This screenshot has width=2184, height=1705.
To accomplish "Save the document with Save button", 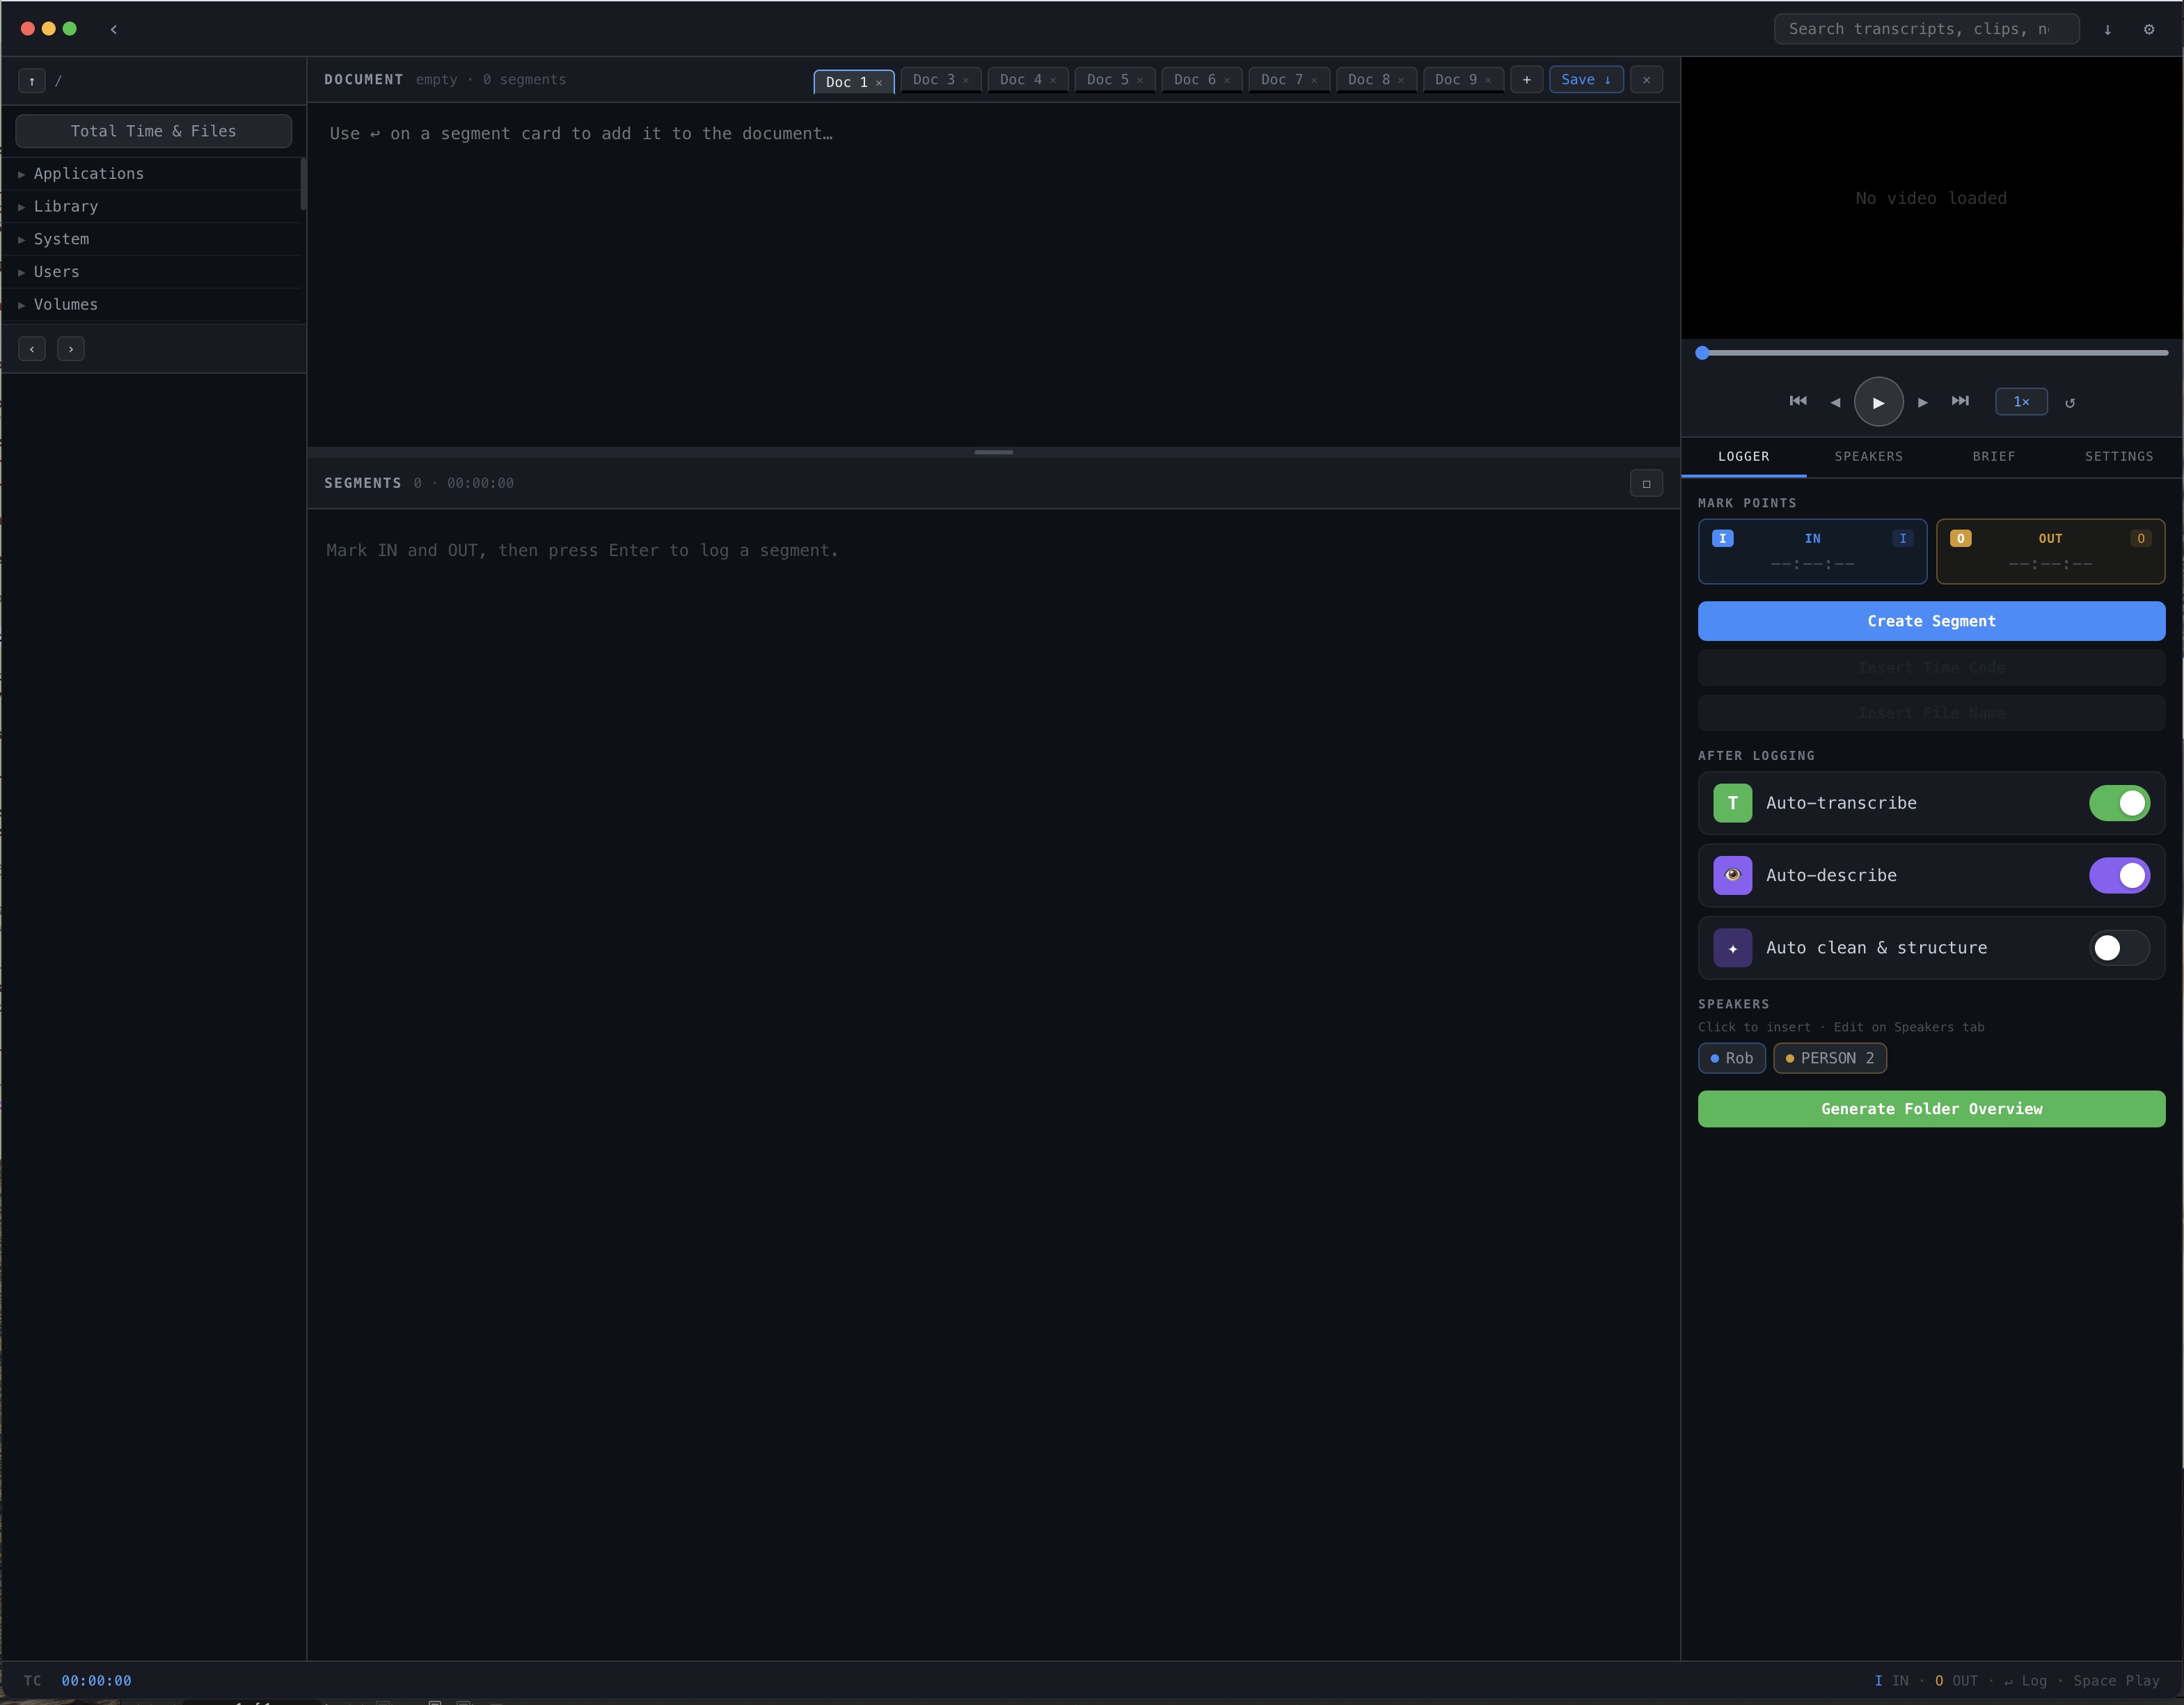I will click(1586, 80).
